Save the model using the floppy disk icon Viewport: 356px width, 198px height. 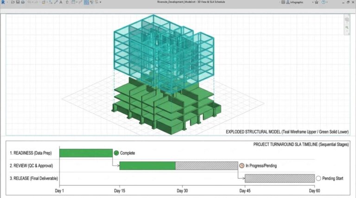coord(18,2)
